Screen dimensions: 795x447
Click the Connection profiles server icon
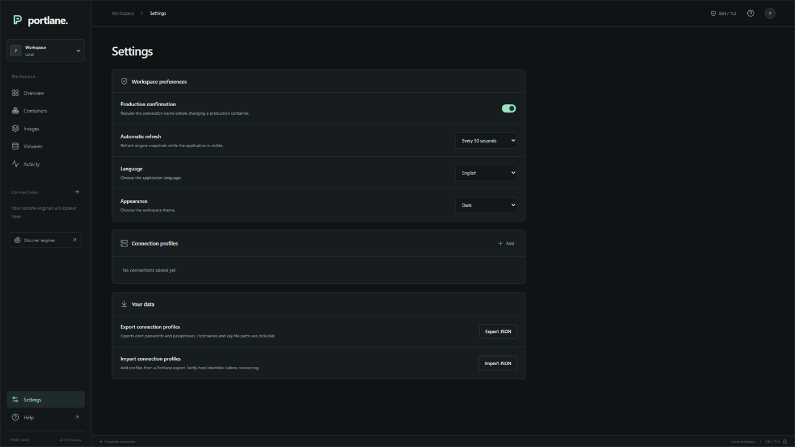point(124,243)
